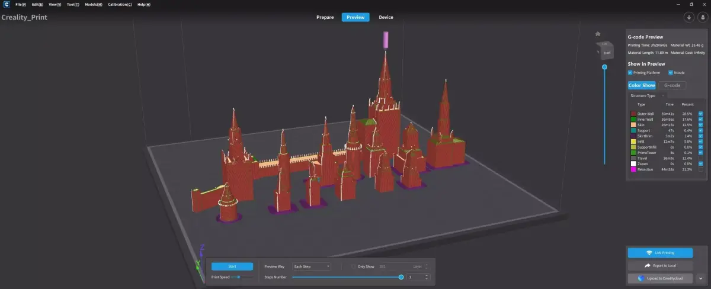The height and width of the screenshot is (289, 711).
Task: Click the Supportinfill row label
Action: pyautogui.click(x=648, y=147)
